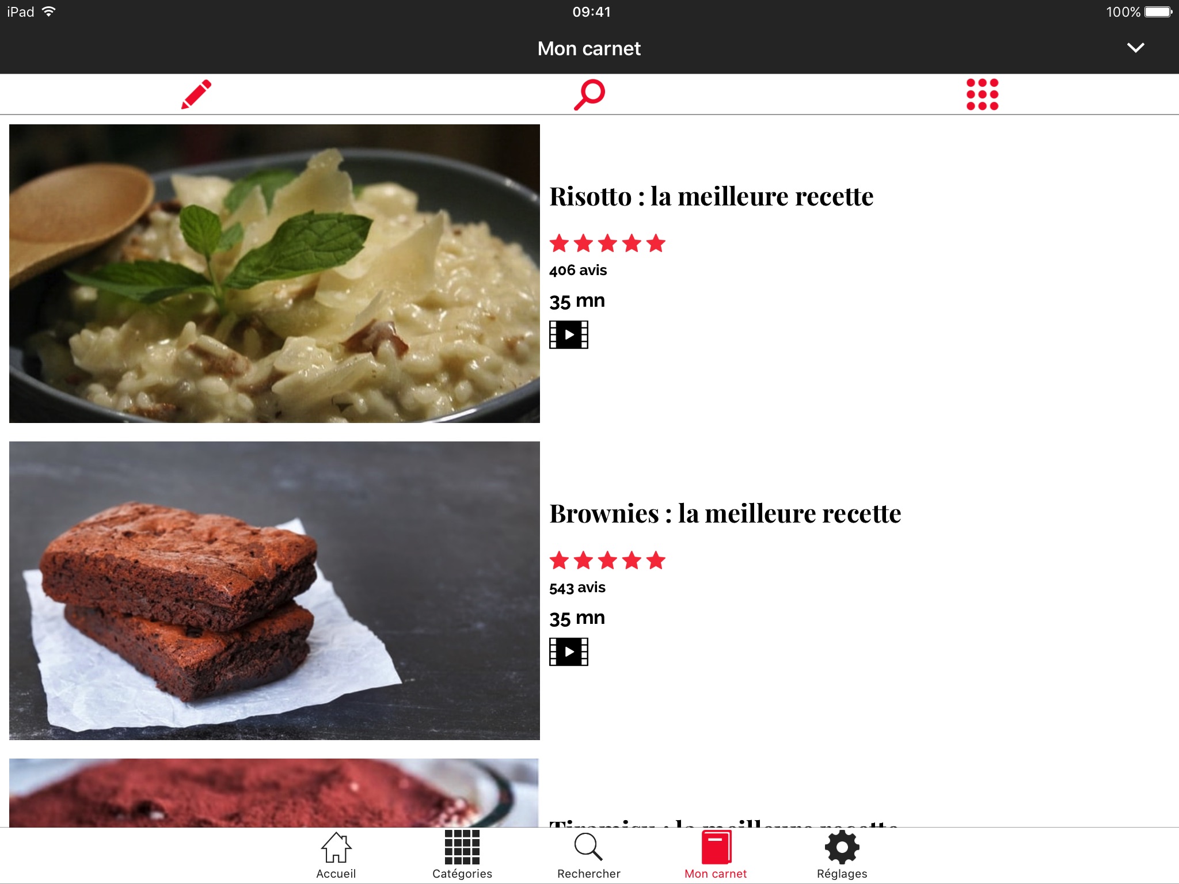Tap the search magnifier icon

(x=591, y=93)
